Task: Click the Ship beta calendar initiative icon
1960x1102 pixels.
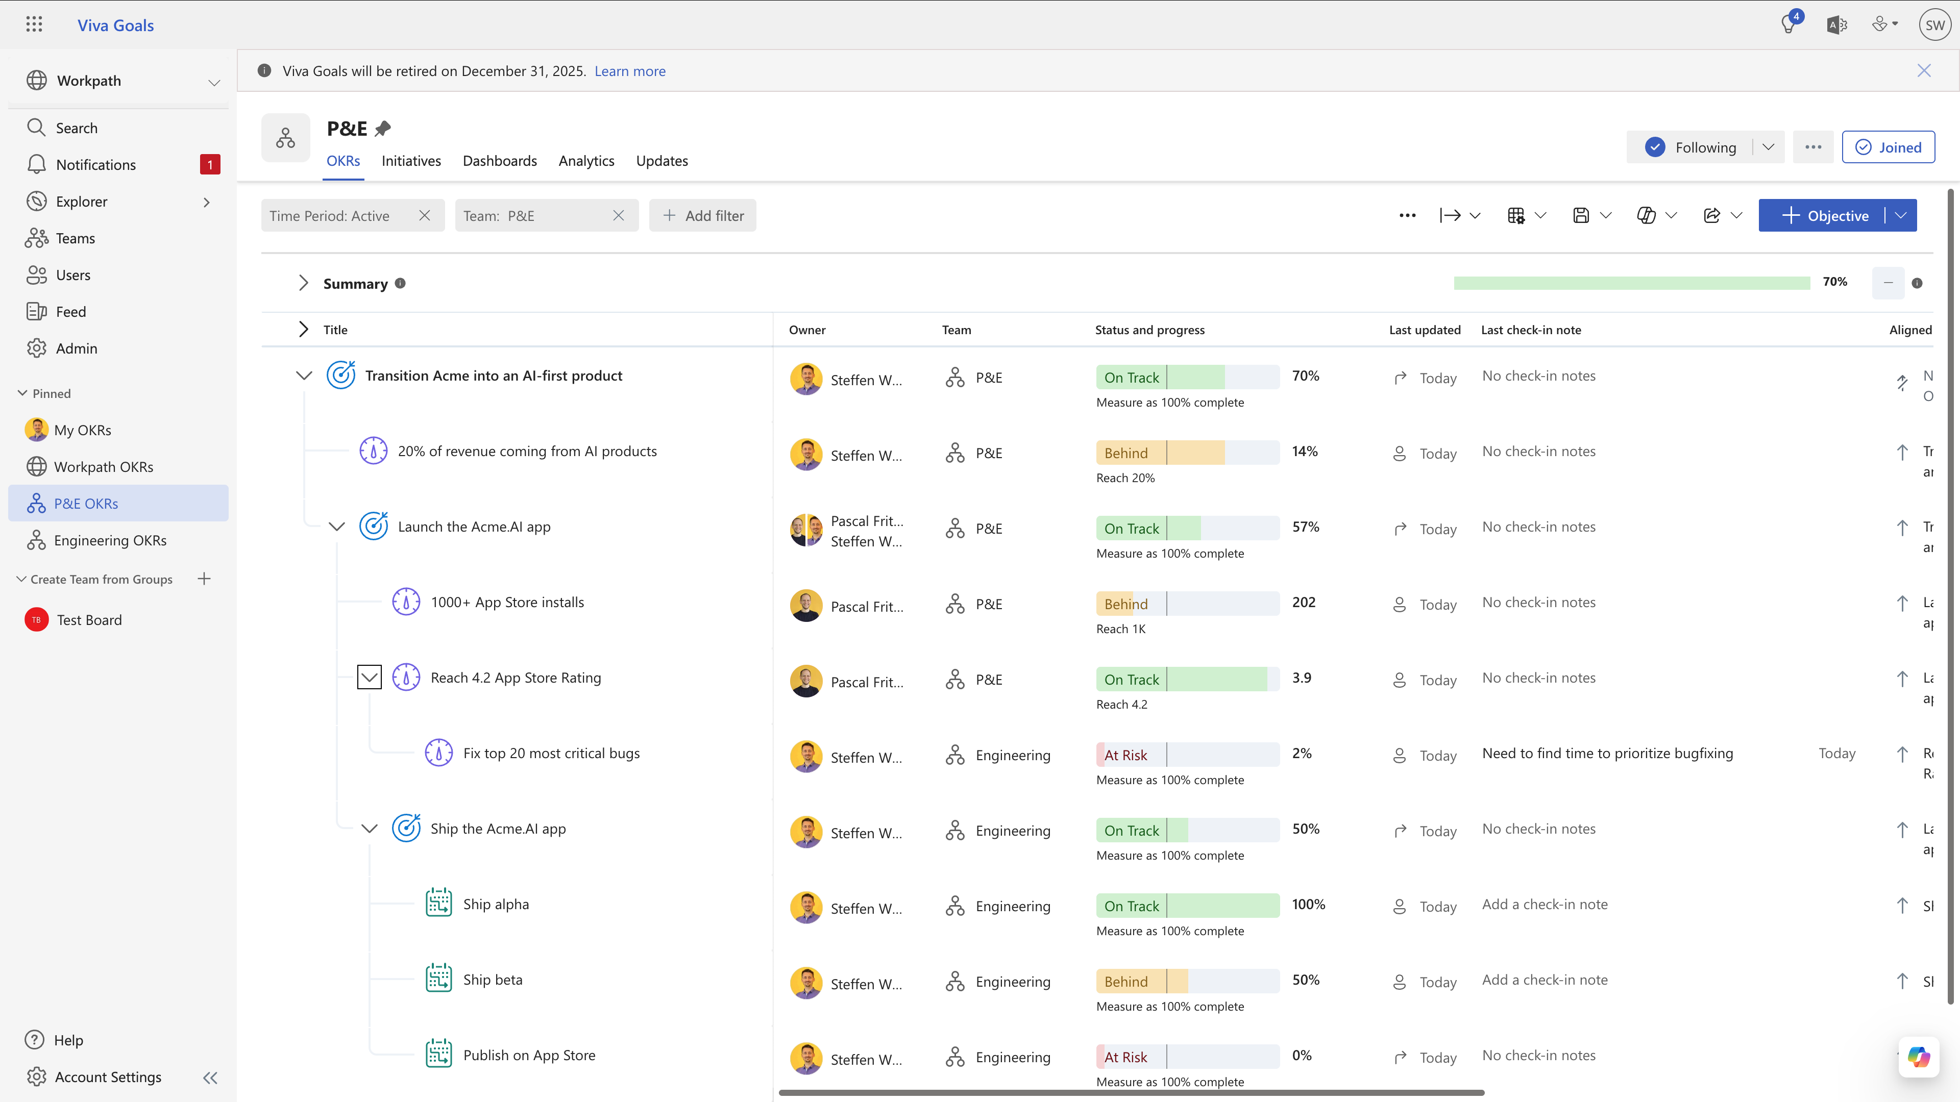Action: tap(438, 979)
